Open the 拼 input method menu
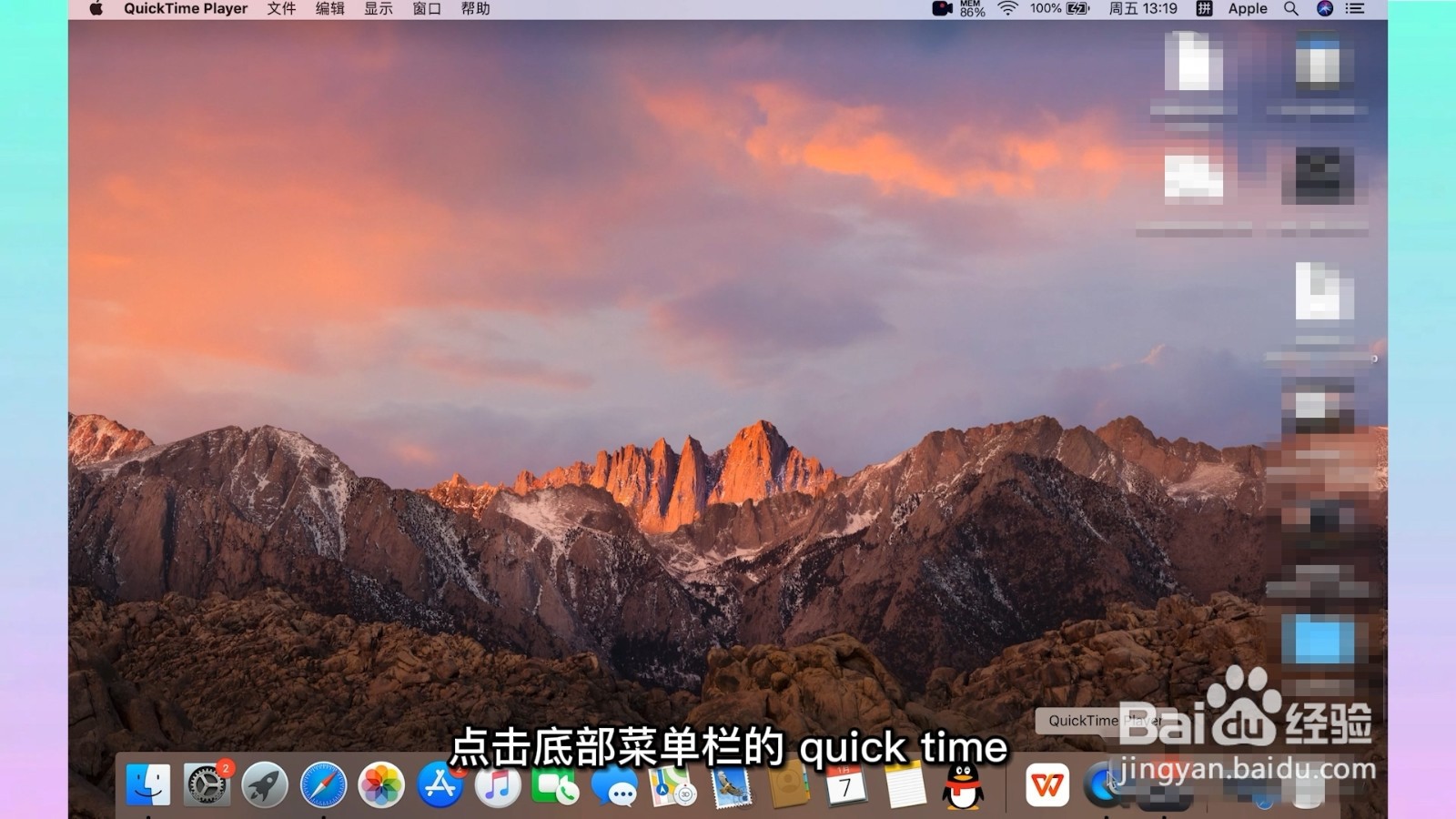The image size is (1456, 819). (1204, 9)
